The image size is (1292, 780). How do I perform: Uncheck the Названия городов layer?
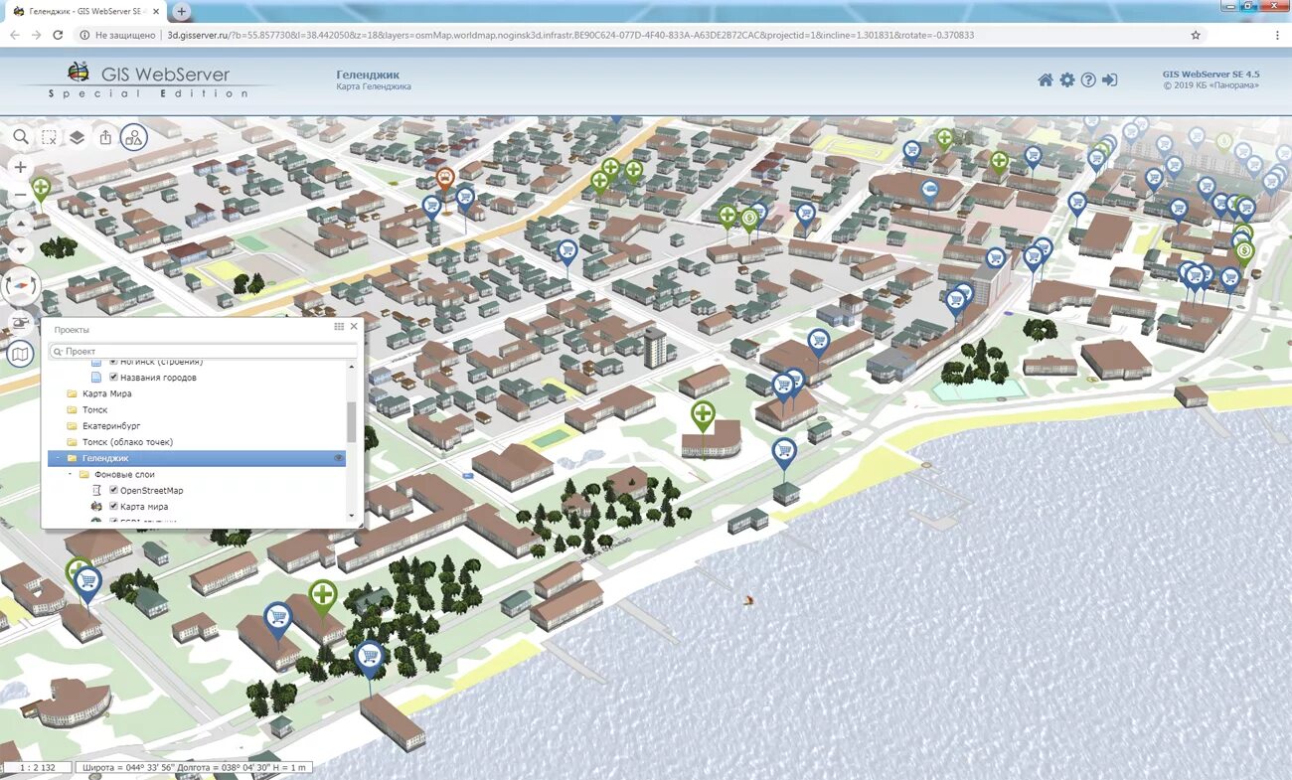113,378
